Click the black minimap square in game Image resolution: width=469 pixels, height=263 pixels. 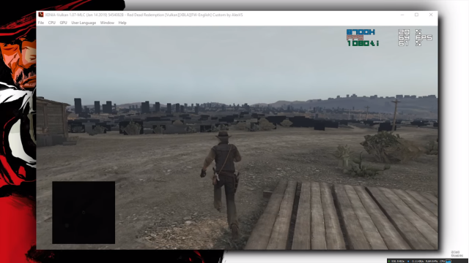[x=84, y=213]
